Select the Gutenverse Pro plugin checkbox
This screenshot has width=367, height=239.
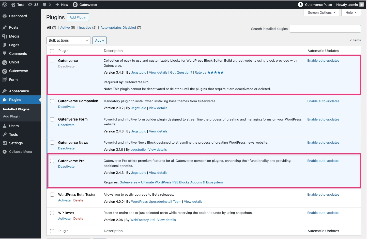52,161
